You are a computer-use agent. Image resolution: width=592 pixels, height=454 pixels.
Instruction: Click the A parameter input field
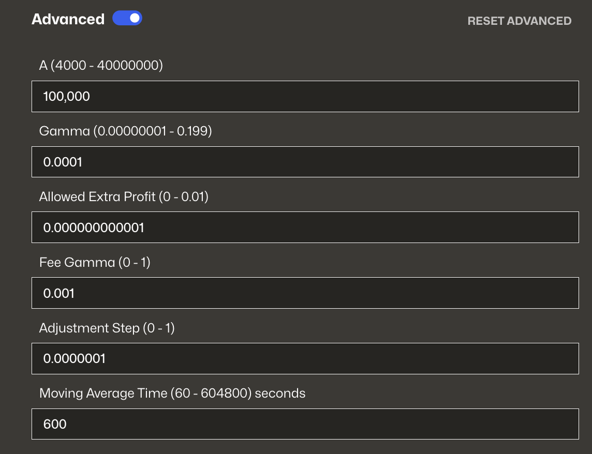[x=305, y=96]
